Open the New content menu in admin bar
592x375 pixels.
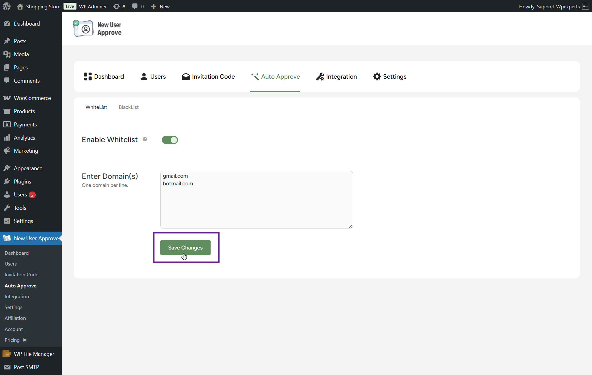(x=160, y=6)
